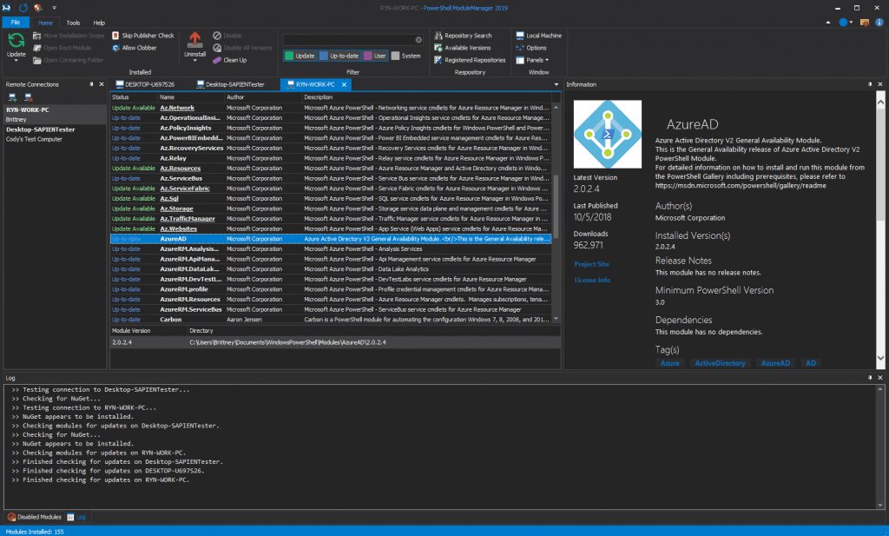
Task: Click the Log panel scrollbar
Action: (x=880, y=447)
